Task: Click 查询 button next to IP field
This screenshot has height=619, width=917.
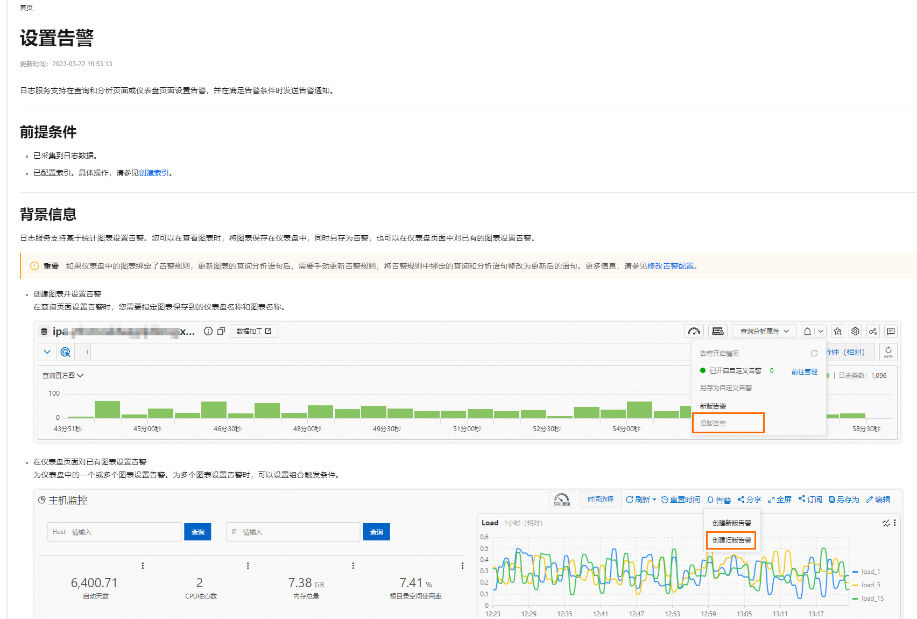Action: pyautogui.click(x=377, y=532)
